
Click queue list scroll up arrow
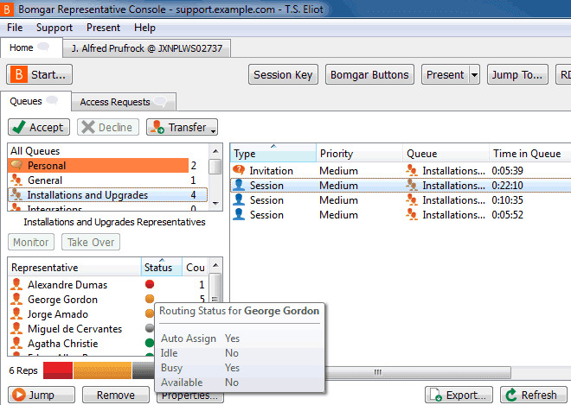tap(215, 151)
